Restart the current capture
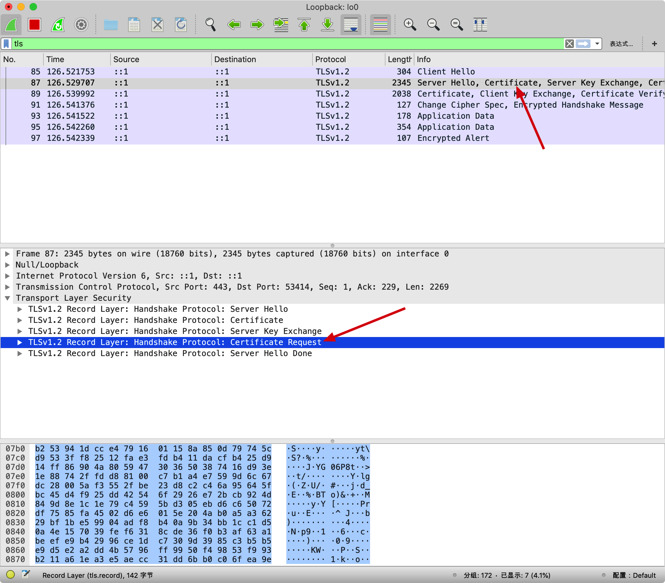The height and width of the screenshot is (583, 665). coord(58,25)
